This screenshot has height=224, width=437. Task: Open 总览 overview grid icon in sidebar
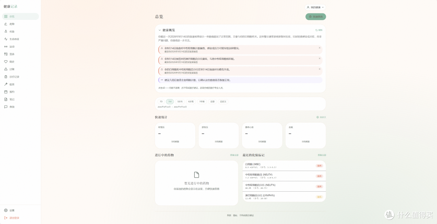tap(6, 17)
